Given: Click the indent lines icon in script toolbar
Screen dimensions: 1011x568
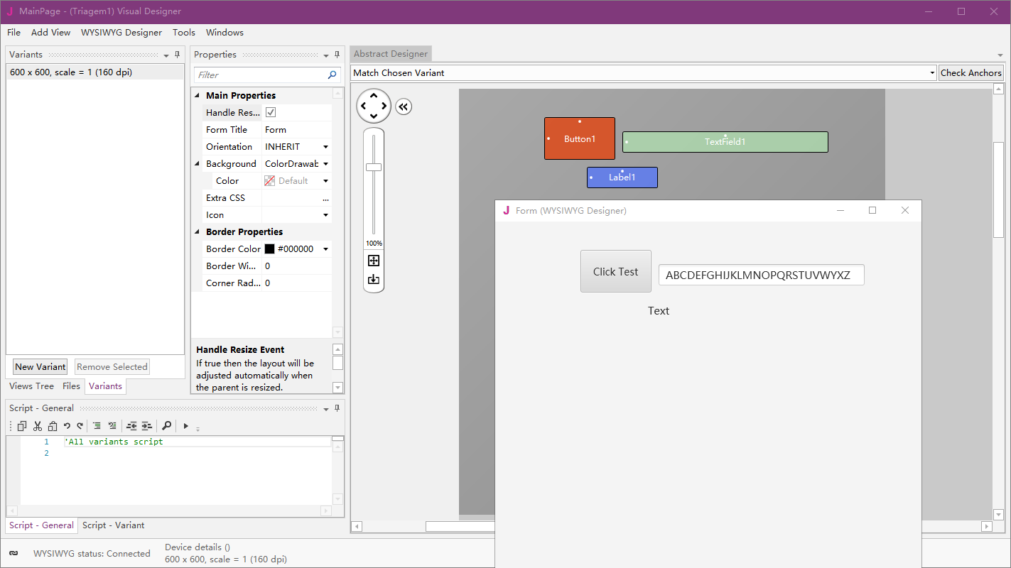Looking at the screenshot, I should (146, 426).
